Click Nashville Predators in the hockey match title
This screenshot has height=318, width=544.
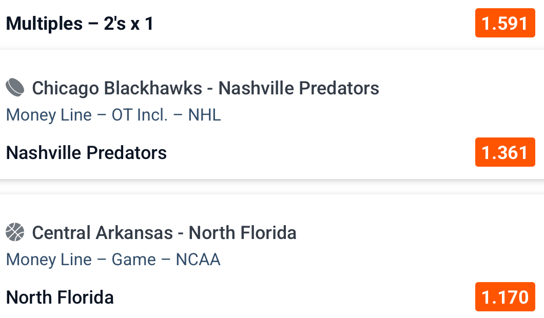click(299, 88)
